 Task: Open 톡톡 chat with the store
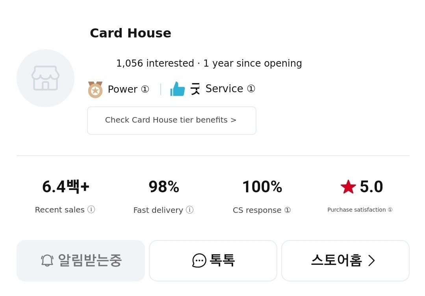213,261
